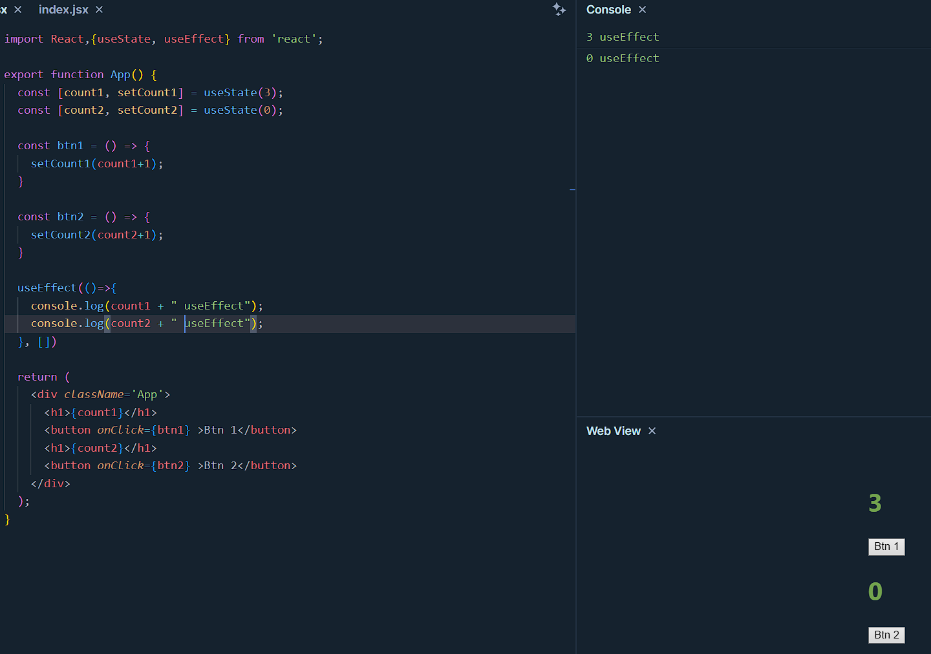The image size is (931, 654).
Task: Click the green heading 3 in Web View
Action: 875,503
